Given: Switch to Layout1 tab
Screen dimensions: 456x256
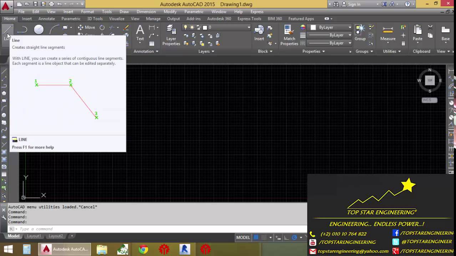Looking at the screenshot, I should [34, 236].
